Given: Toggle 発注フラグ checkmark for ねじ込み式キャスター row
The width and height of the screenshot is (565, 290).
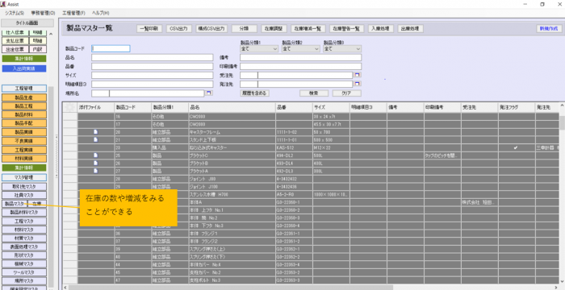Looking at the screenshot, I should [x=516, y=147].
